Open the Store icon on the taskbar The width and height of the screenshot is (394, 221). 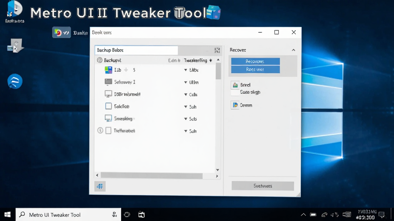point(142,214)
